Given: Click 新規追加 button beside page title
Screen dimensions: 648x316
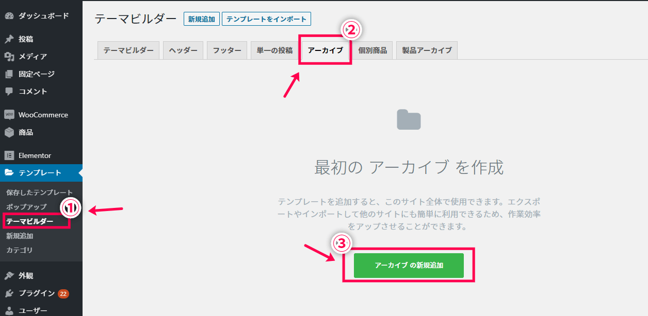Looking at the screenshot, I should coord(201,19).
